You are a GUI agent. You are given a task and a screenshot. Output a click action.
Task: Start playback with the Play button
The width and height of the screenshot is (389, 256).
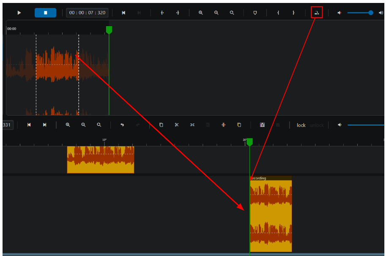click(x=19, y=13)
